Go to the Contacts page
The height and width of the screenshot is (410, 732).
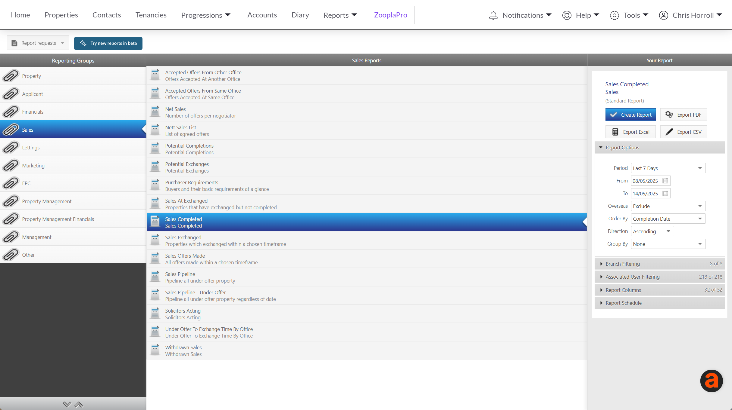(107, 15)
